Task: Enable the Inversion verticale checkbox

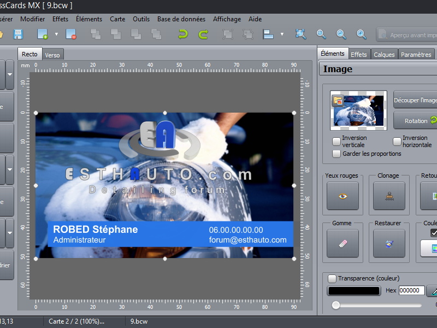Action: point(336,141)
